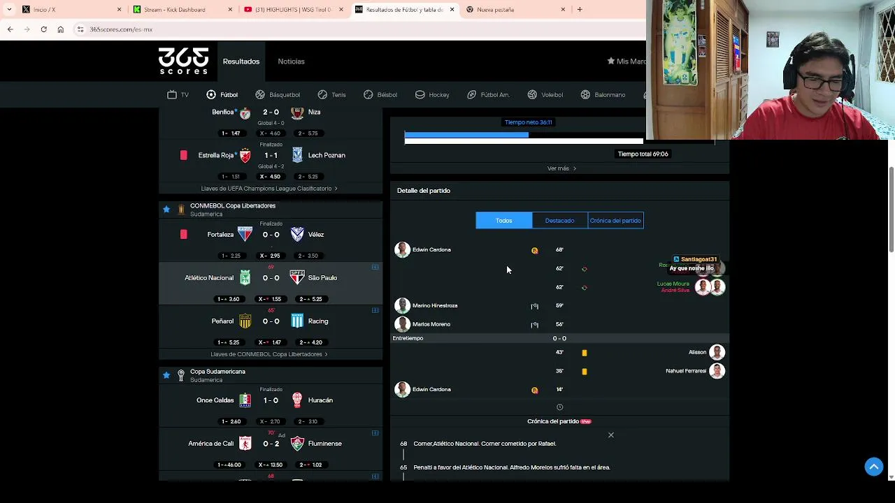Unfavorite the CONMEBOL Copa Libertadores star

point(166,209)
